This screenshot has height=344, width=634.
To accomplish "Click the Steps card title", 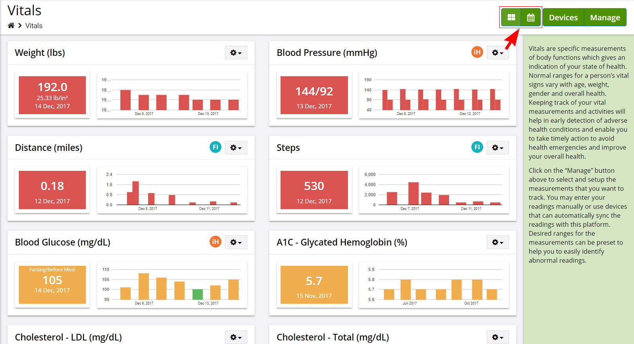I will [x=288, y=148].
